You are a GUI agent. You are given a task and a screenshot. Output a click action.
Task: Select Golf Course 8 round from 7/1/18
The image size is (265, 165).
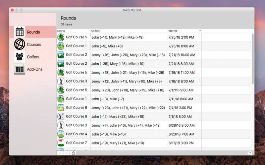(154, 116)
